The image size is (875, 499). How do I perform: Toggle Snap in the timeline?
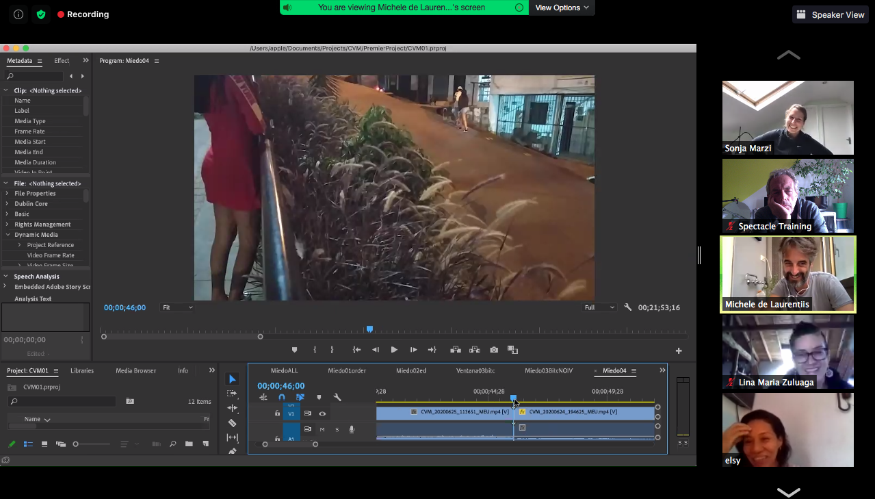[x=282, y=397]
